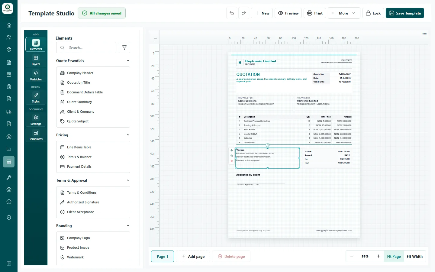This screenshot has width=435, height=272.
Task: Open the users icon in left sidebar
Action: pyautogui.click(x=9, y=37)
